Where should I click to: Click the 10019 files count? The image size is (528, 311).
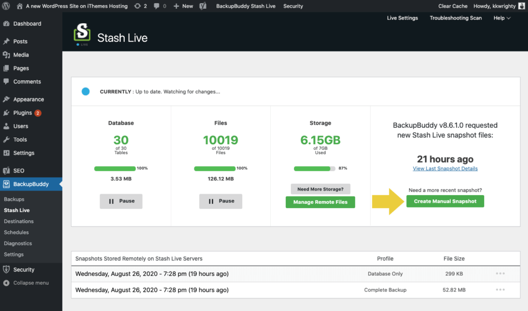click(x=221, y=140)
